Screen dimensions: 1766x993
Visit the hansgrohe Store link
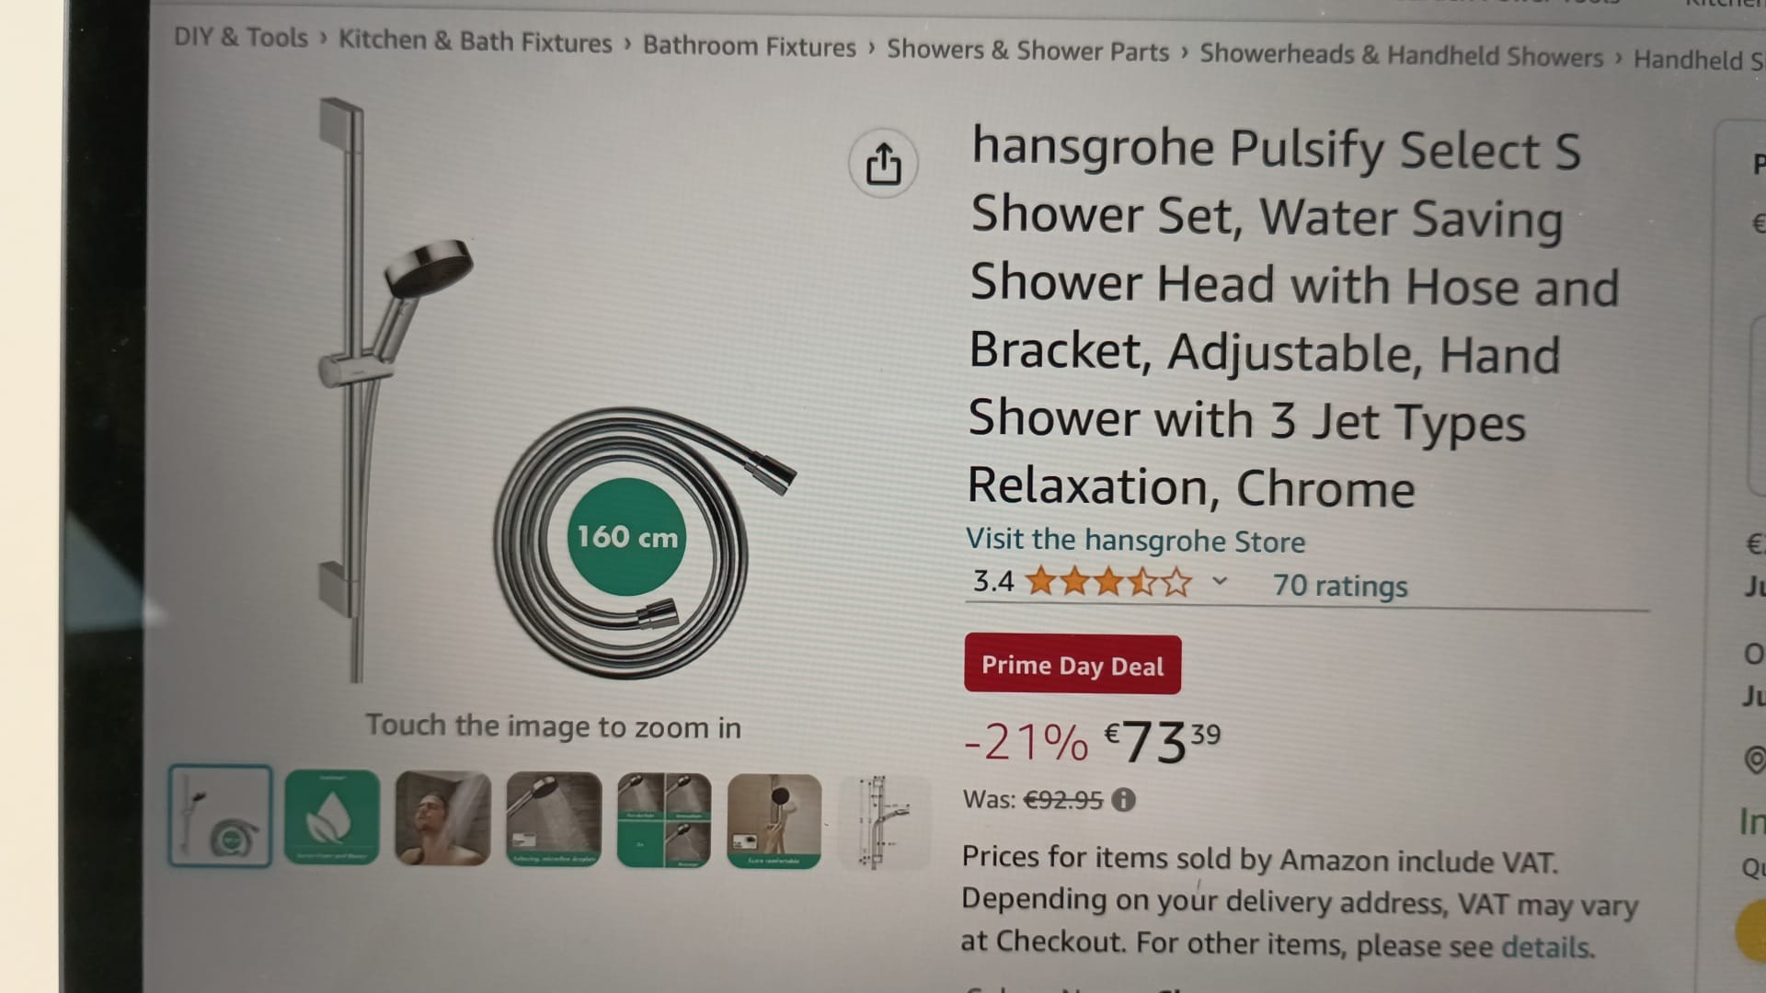click(1135, 540)
